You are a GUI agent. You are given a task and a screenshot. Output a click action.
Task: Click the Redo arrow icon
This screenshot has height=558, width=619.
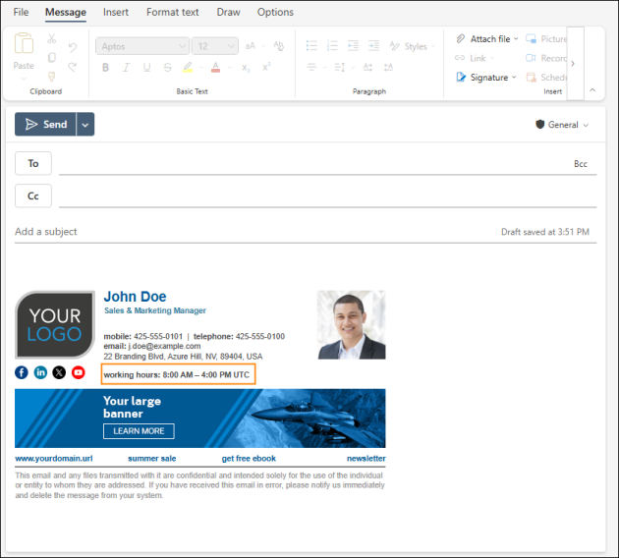[73, 67]
